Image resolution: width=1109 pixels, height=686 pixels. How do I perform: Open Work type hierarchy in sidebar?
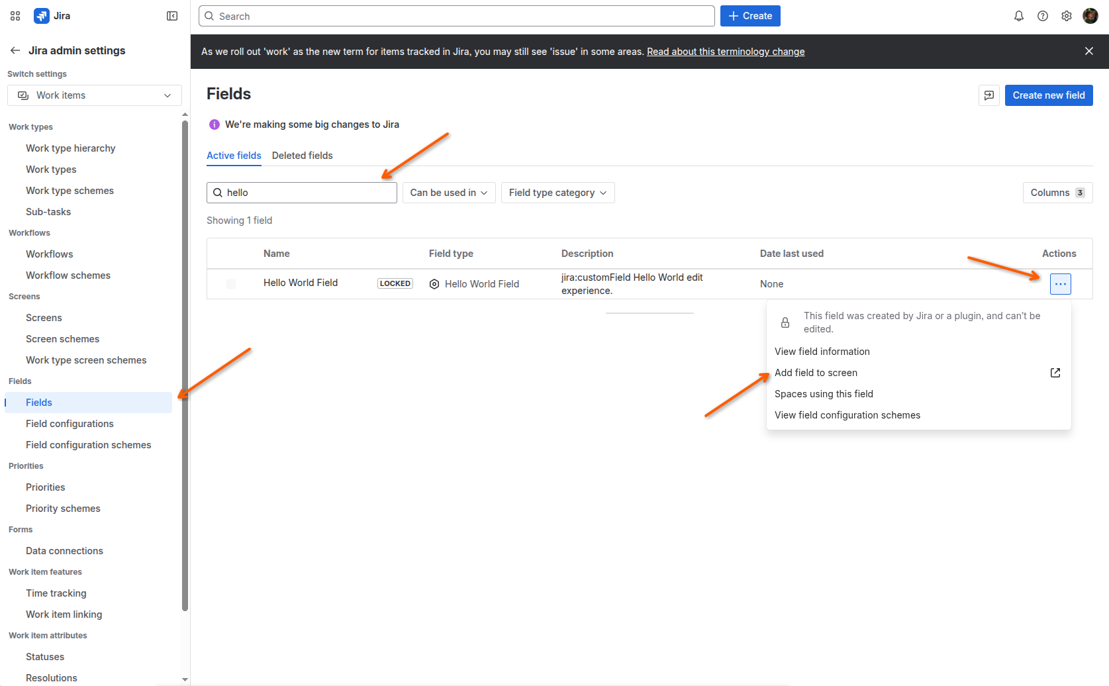[89, 148]
